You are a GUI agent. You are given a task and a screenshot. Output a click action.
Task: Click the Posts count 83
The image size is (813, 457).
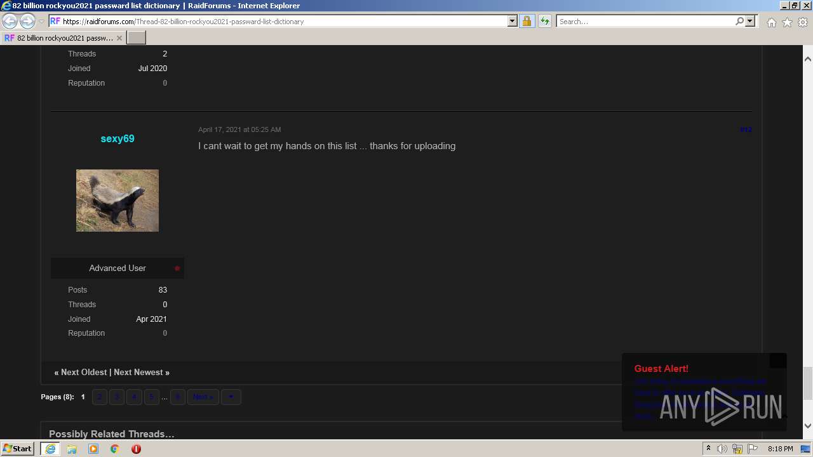[x=163, y=290]
